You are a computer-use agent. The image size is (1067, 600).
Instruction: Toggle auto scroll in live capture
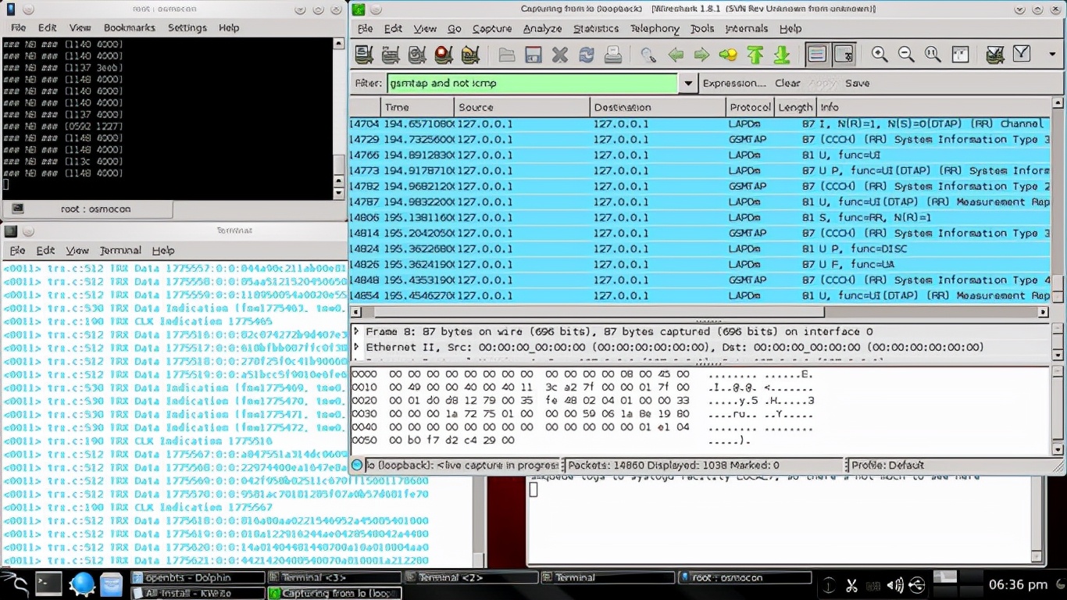(844, 55)
